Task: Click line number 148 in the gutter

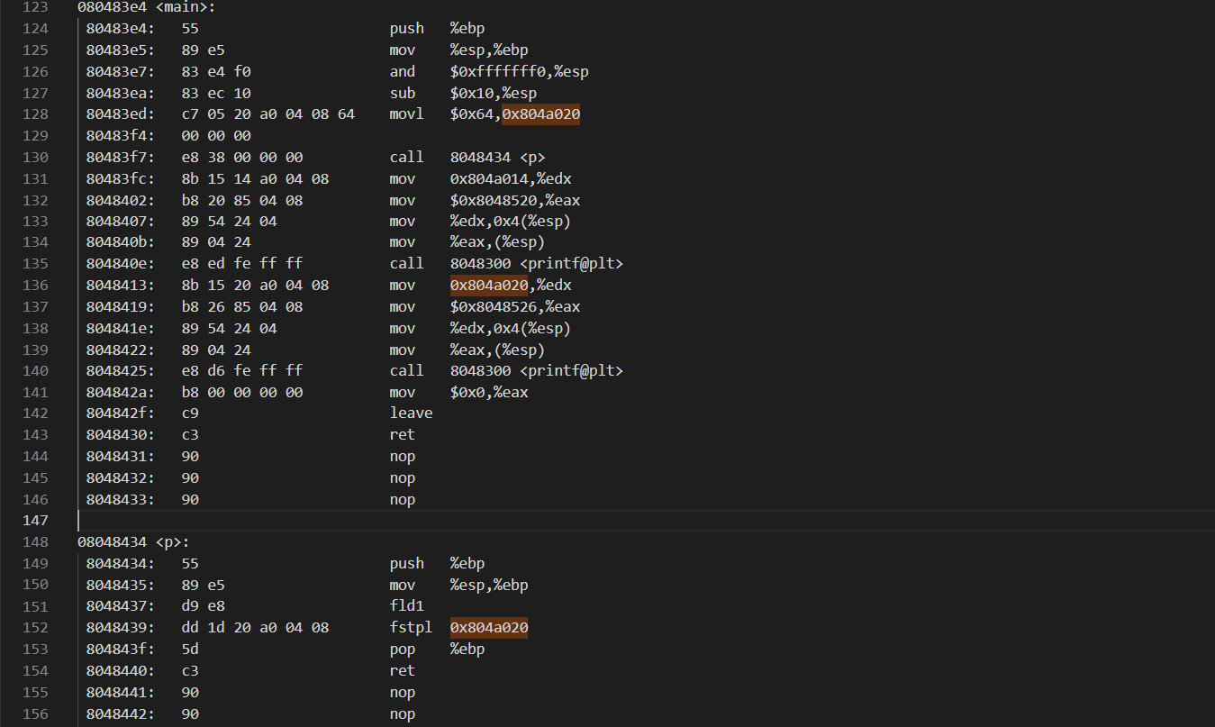Action: click(x=34, y=542)
